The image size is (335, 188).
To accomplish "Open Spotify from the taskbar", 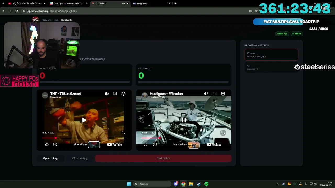I will coord(206,184).
